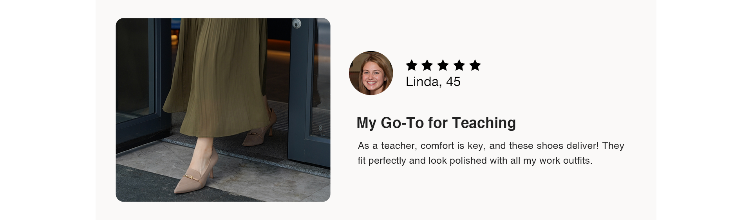Click the round door lock in the photo
Image resolution: width=752 pixels, height=220 pixels.
[296, 24]
